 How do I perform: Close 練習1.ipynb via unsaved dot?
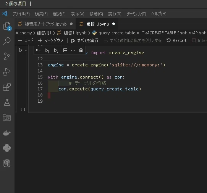pos(113,24)
